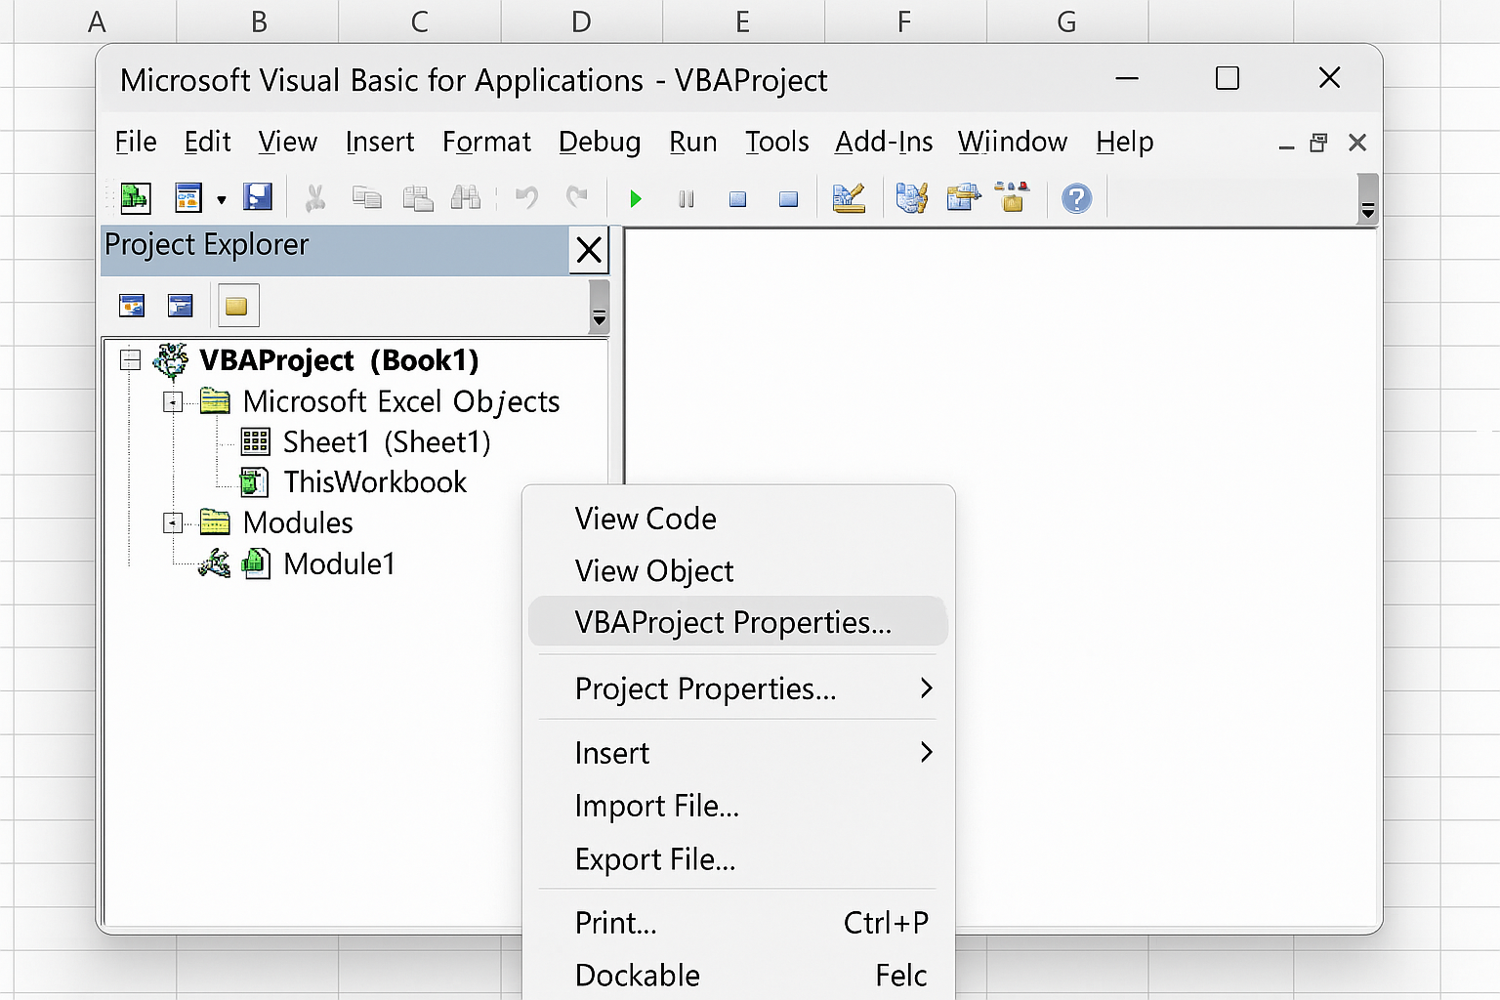
Task: Click the Project Explorer toolbar icon with the hand
Action: (911, 198)
